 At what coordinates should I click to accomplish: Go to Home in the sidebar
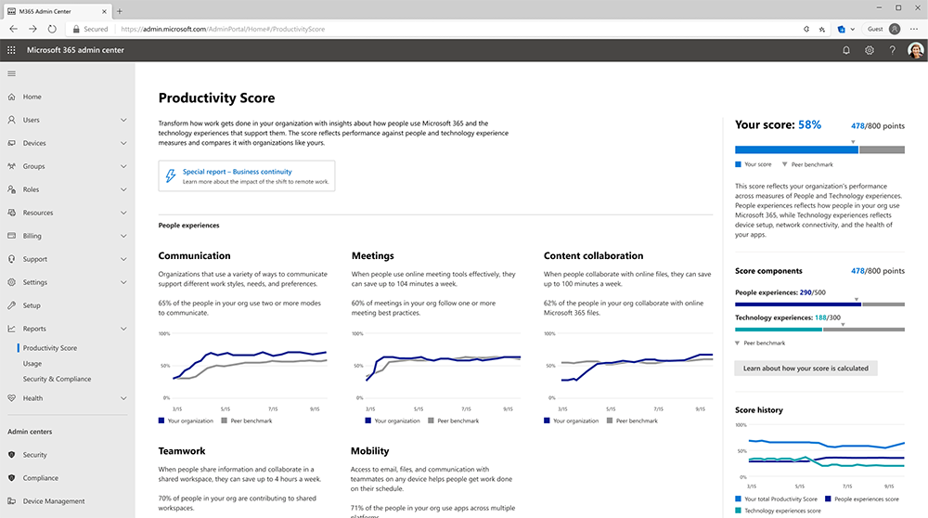coord(32,97)
